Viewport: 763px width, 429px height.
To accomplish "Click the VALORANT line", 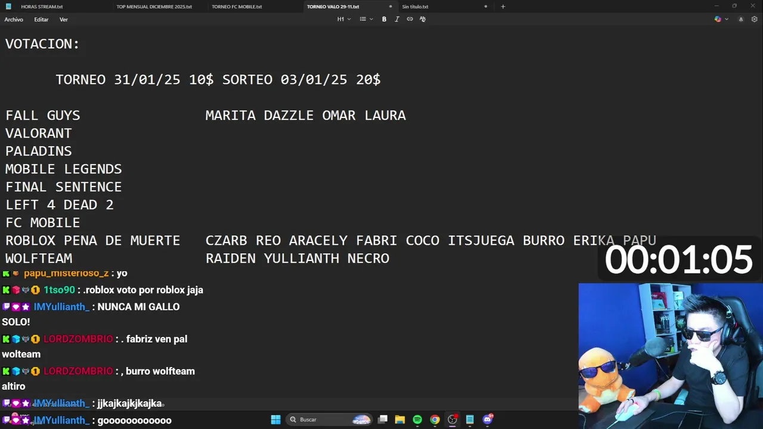I will (x=38, y=133).
